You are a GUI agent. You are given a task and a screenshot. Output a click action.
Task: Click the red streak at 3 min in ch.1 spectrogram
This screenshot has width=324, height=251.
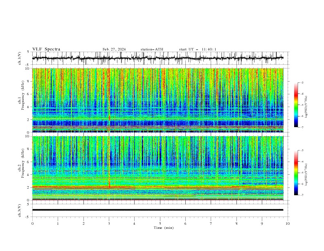pyautogui.click(x=109, y=100)
